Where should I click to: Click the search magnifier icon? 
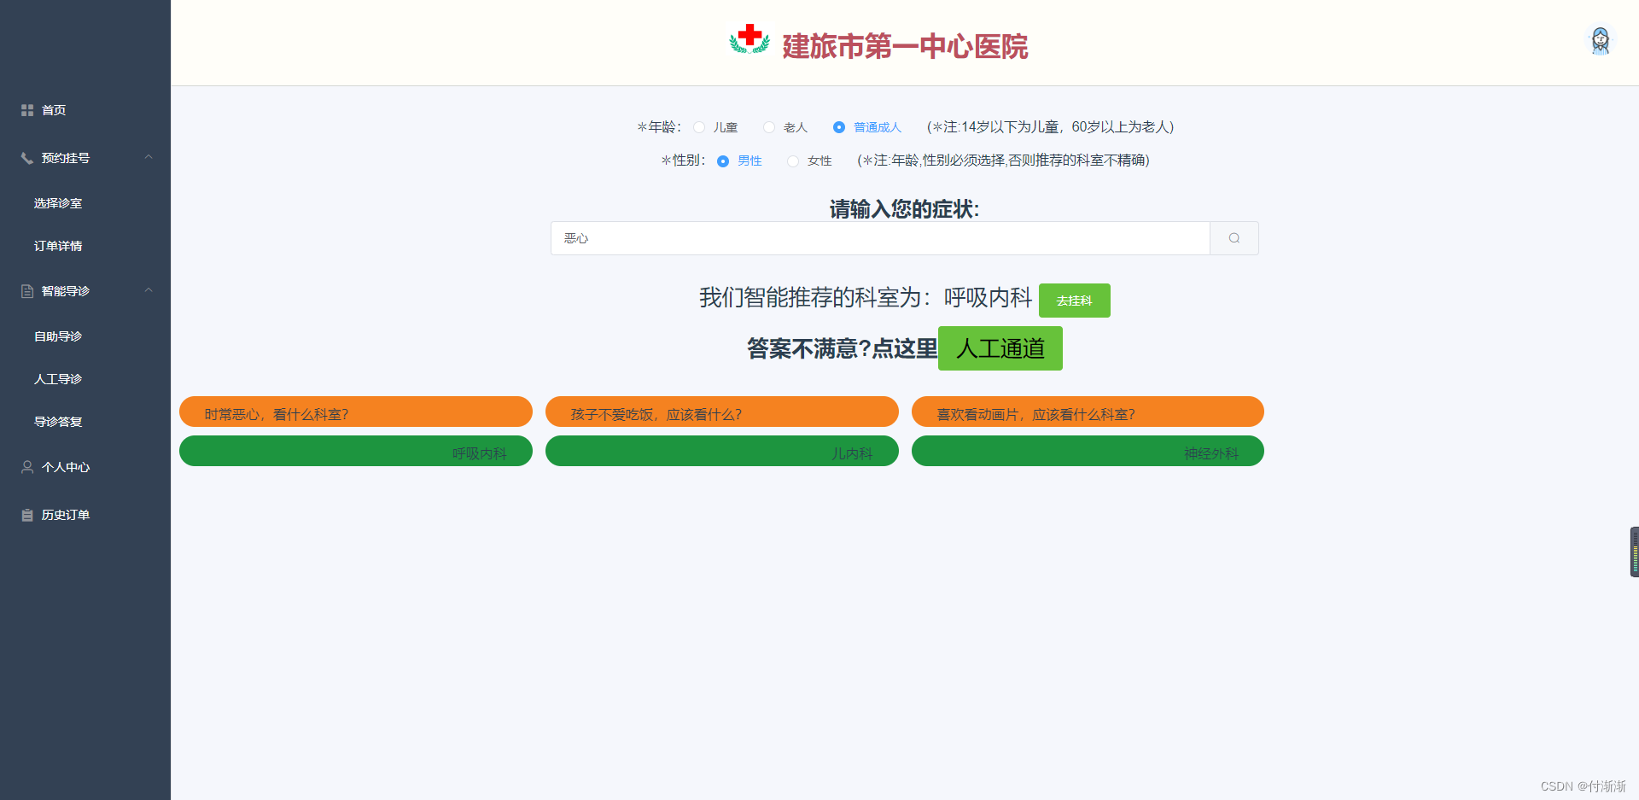(x=1234, y=237)
